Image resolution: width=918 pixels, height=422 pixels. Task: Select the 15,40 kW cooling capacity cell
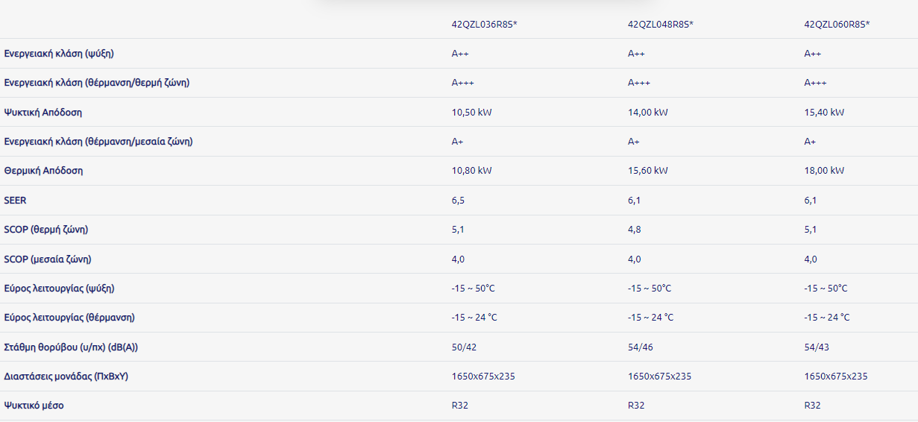point(824,113)
